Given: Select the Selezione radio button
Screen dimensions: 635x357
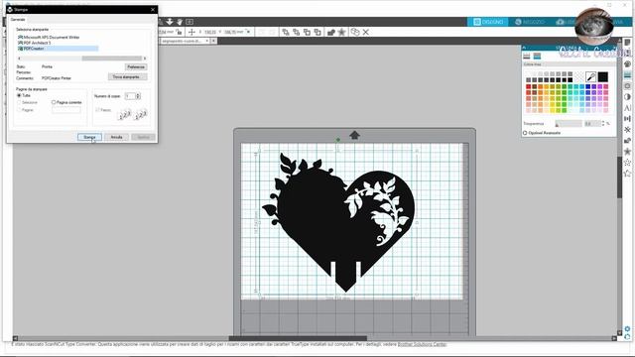Looking at the screenshot, I should (19, 103).
